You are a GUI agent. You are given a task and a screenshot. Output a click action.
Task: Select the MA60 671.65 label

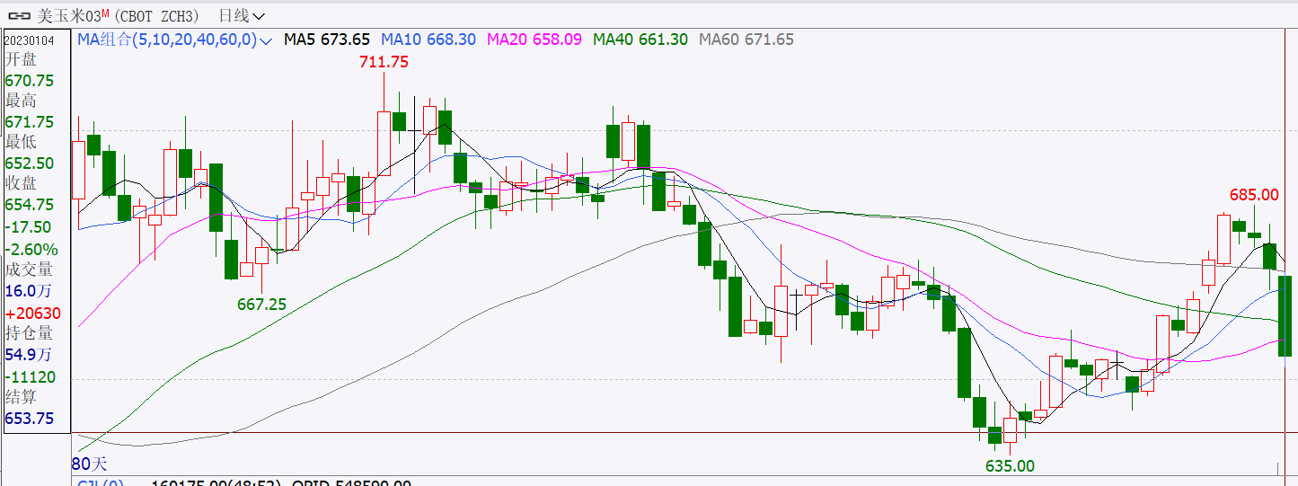[x=746, y=39]
